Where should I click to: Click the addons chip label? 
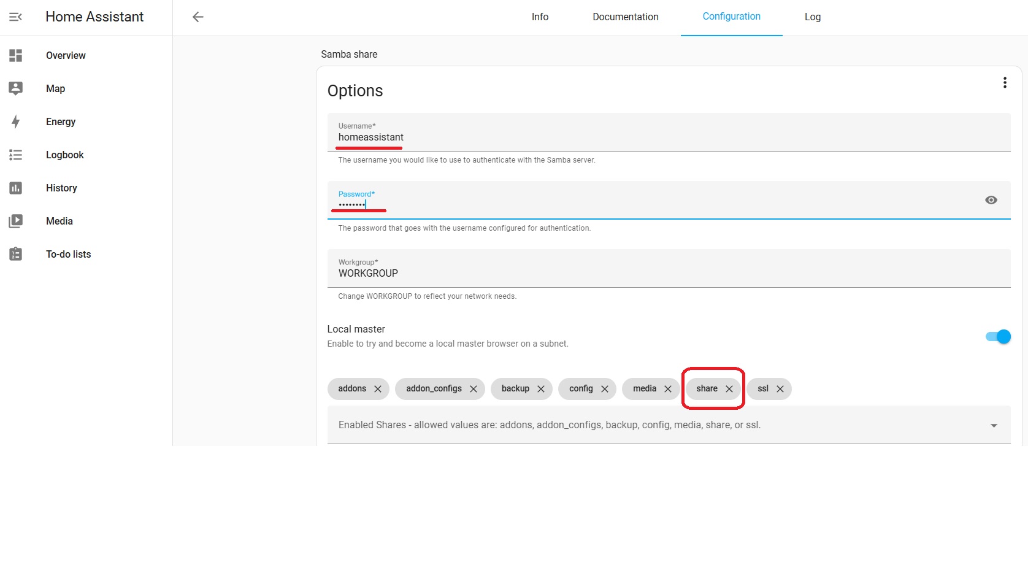click(x=352, y=388)
